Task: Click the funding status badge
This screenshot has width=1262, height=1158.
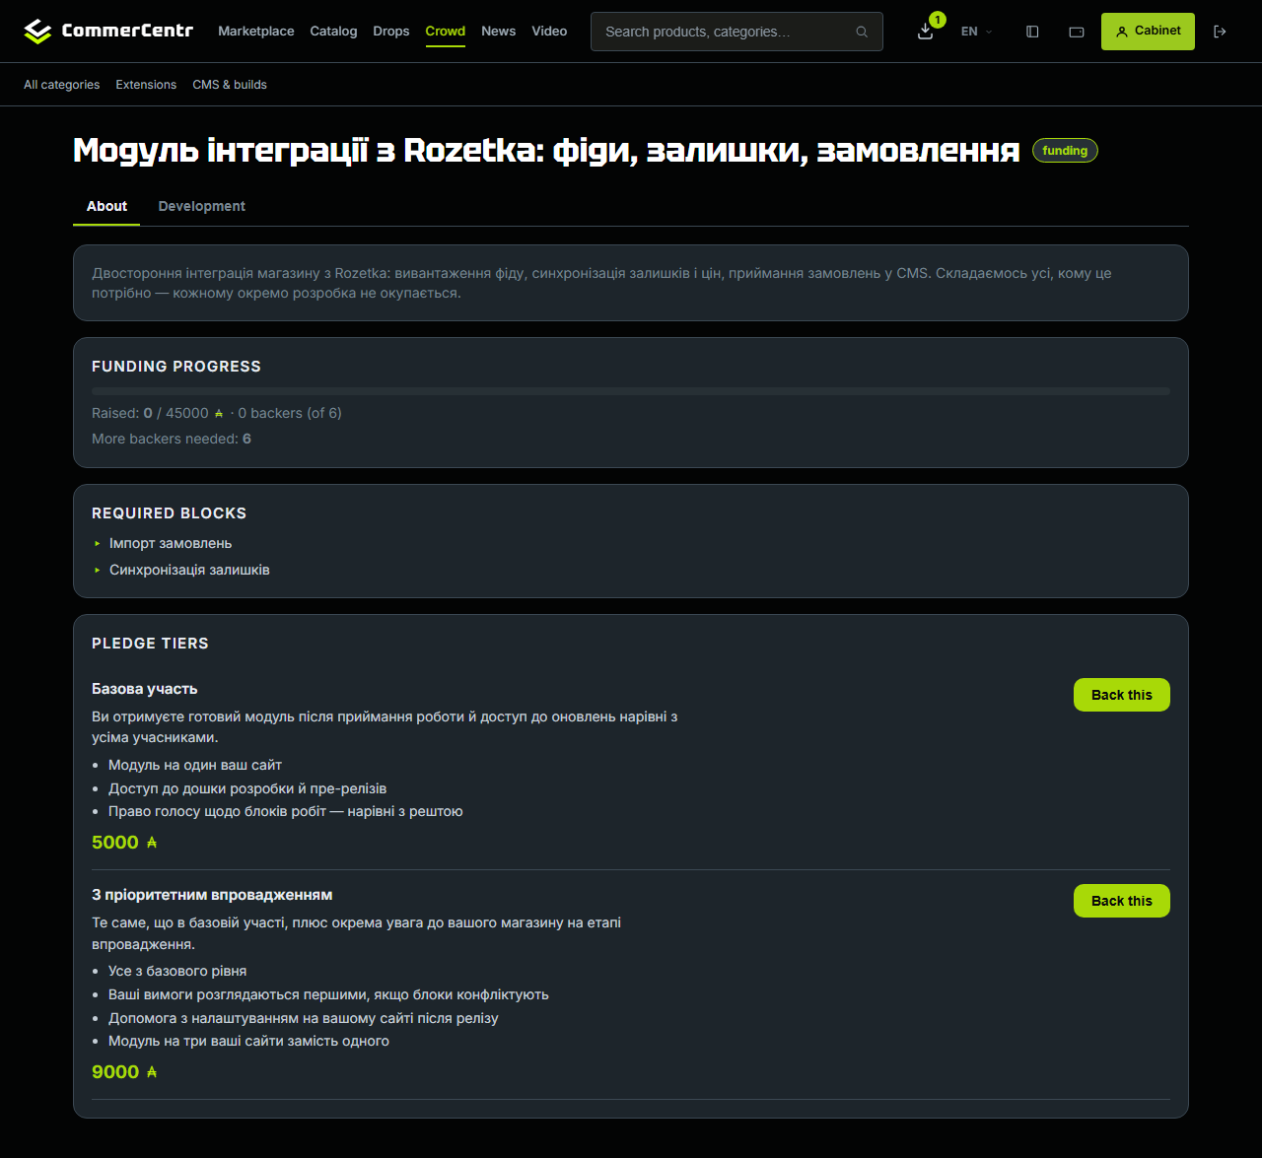Action: pos(1065,151)
